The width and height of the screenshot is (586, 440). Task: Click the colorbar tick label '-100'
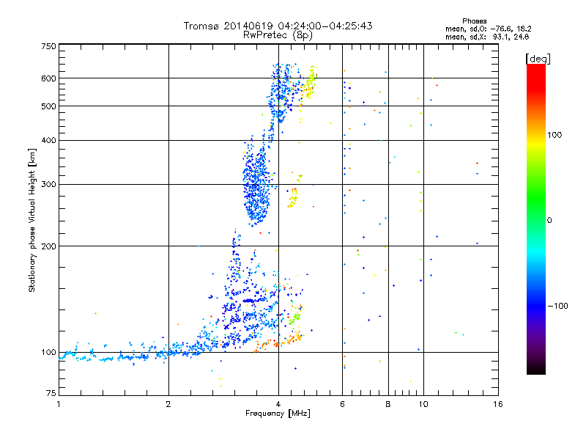pos(557,306)
